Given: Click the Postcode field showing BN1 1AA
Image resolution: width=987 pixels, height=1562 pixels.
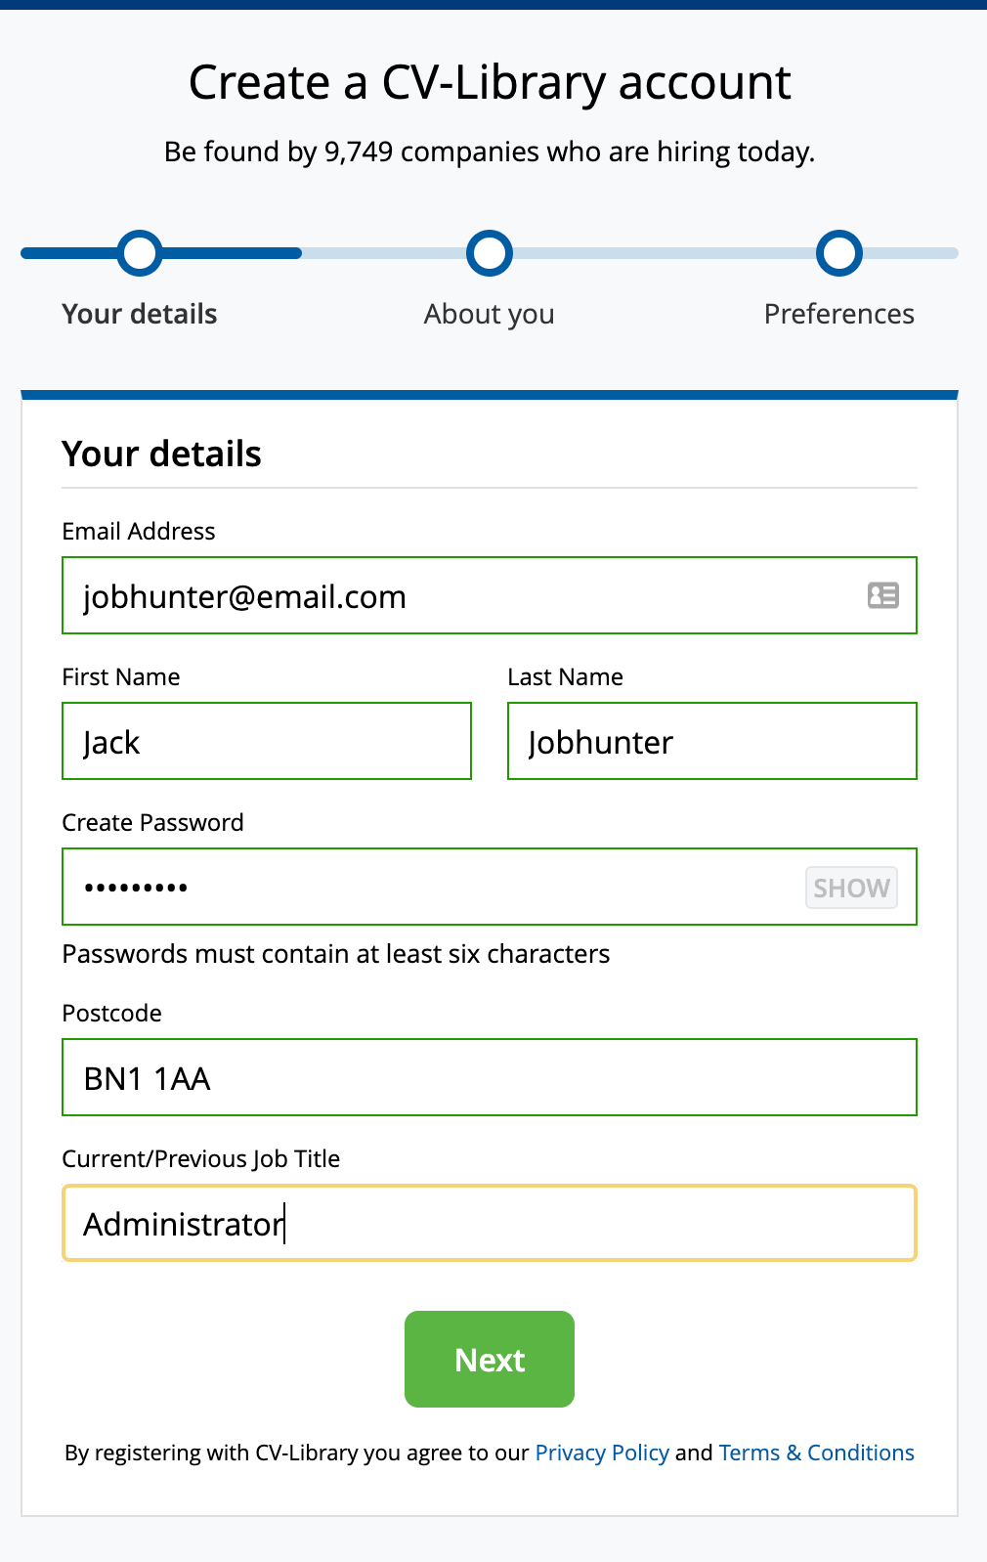Looking at the screenshot, I should [x=489, y=1077].
